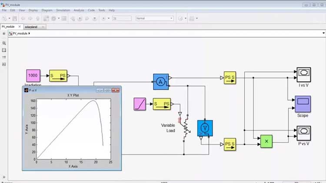Select the ammeter current sensor block

click(x=160, y=81)
